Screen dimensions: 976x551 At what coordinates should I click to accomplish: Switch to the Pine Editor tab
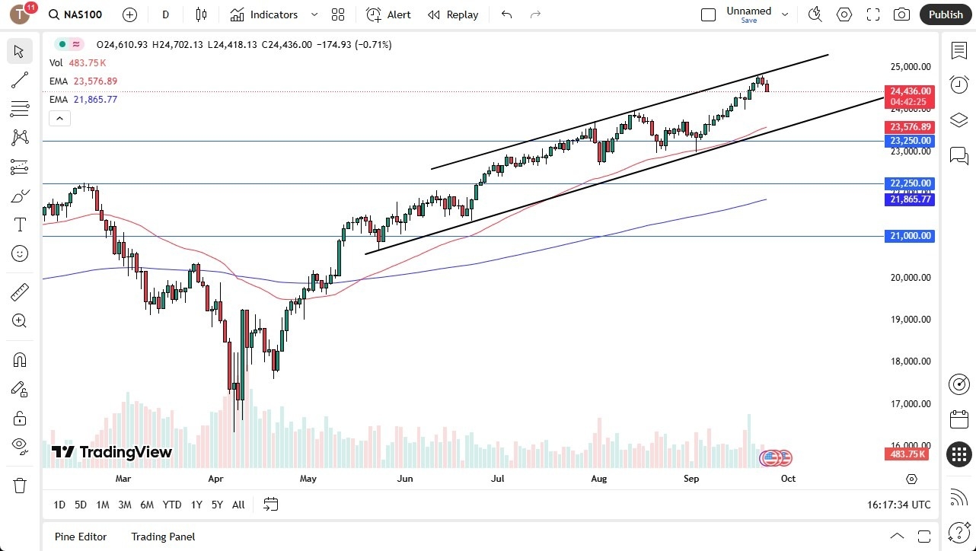tap(80, 537)
